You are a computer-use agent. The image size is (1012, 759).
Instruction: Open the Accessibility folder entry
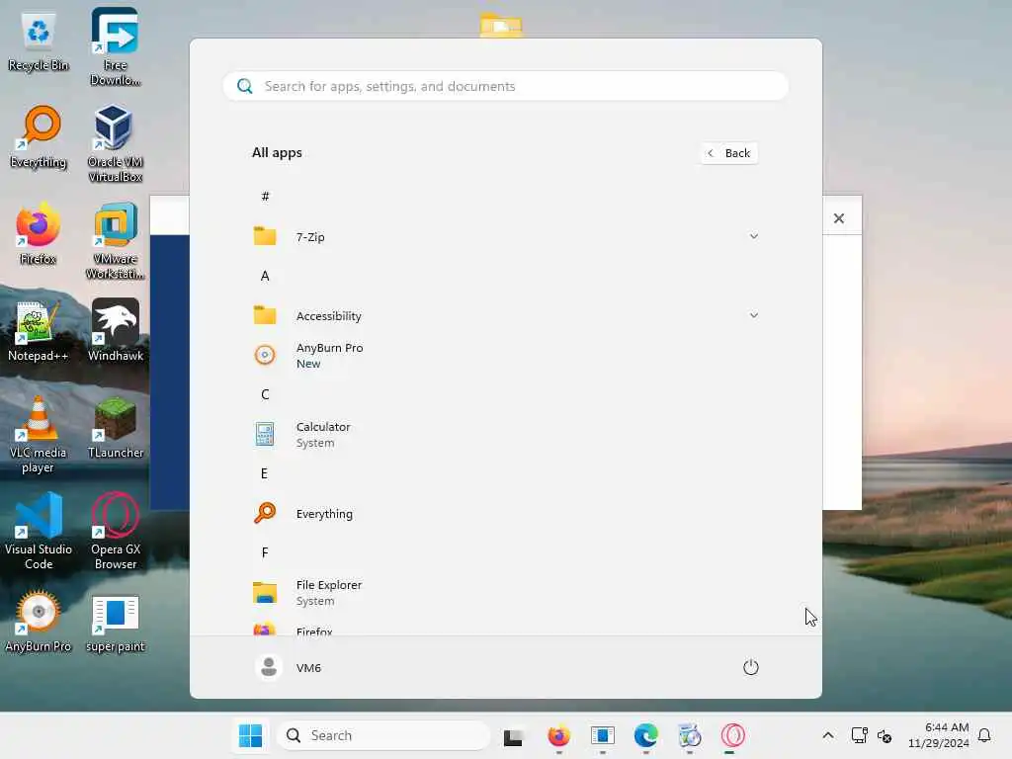505,315
